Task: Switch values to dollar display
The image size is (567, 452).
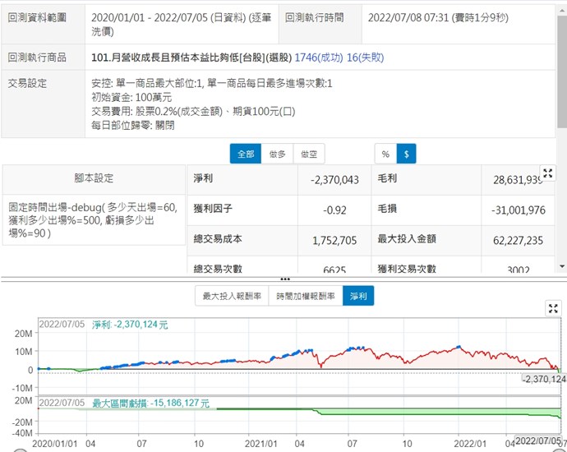Action: click(x=407, y=154)
